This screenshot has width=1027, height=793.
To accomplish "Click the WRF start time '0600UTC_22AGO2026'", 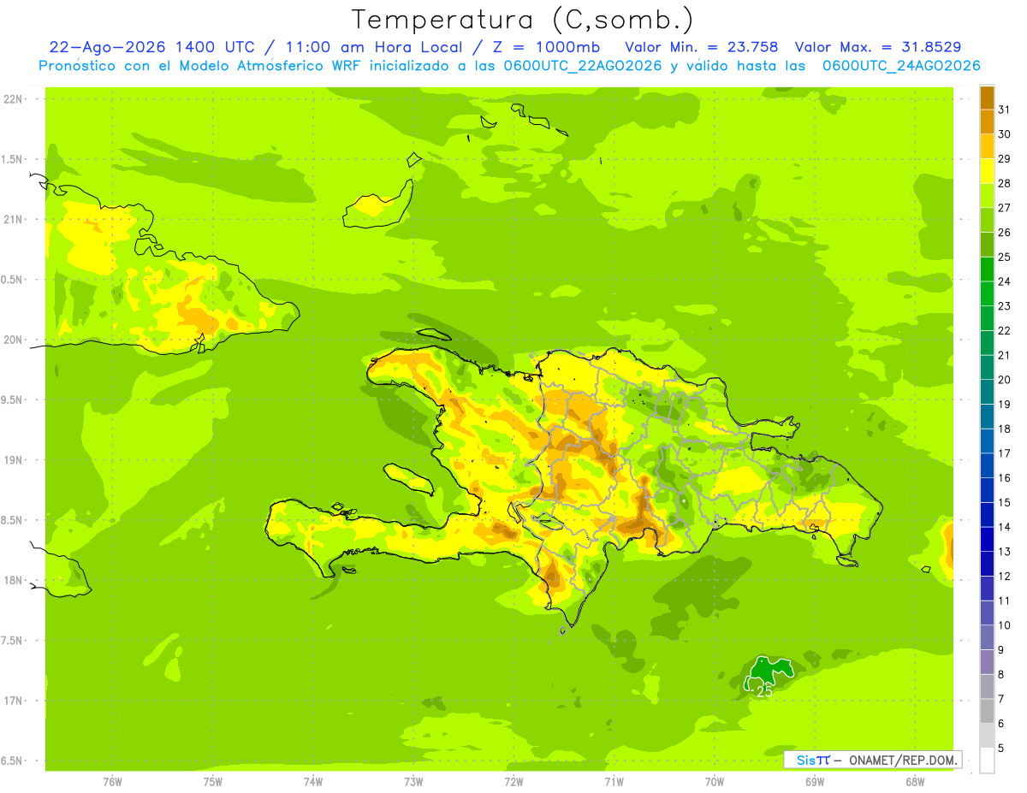I will click(581, 66).
